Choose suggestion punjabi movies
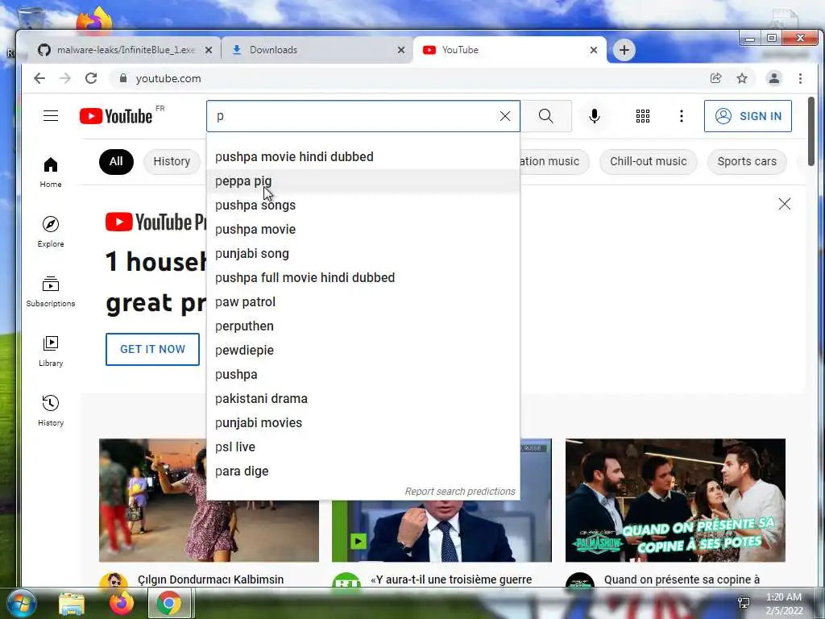 (x=363, y=423)
